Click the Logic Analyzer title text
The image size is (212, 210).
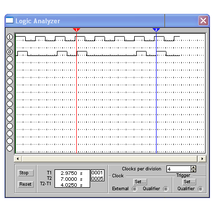point(38,21)
